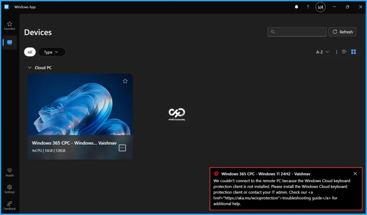Screen dimensions: 367x215
Task: Open the A-Z sort dropdown
Action: [322, 52]
